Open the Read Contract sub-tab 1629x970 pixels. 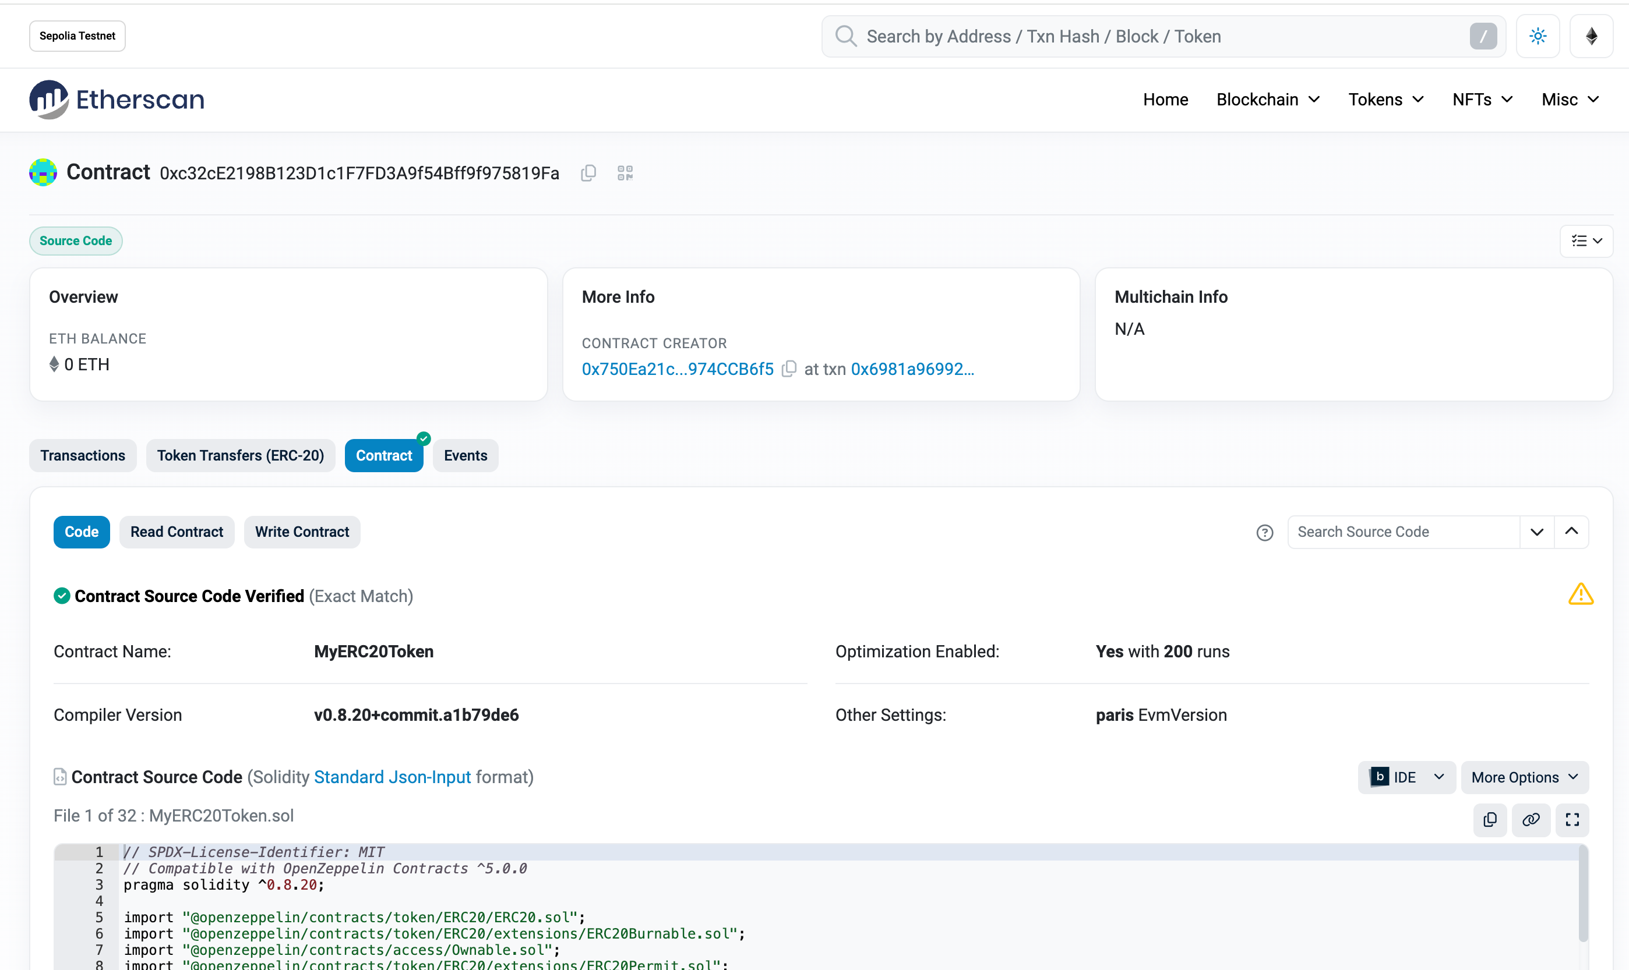click(177, 532)
